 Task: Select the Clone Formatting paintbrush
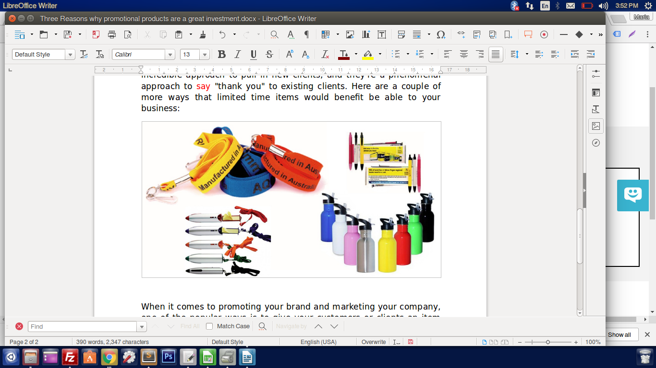(x=203, y=34)
